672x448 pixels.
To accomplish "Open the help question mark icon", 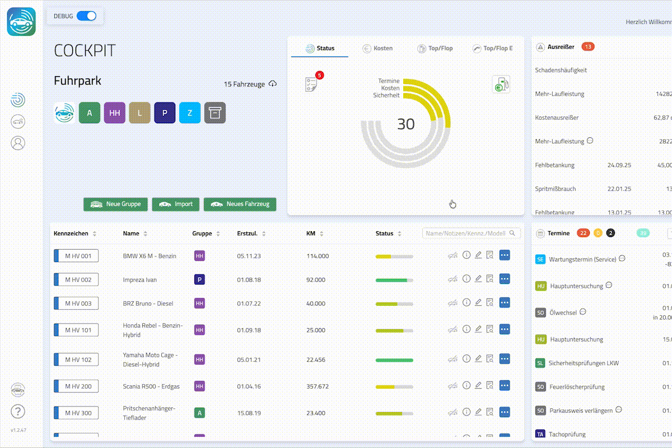I will 18,412.
